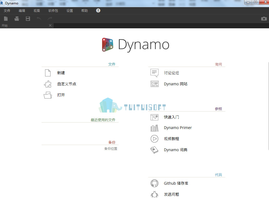Click the quick start sparkle icon

[154, 117]
